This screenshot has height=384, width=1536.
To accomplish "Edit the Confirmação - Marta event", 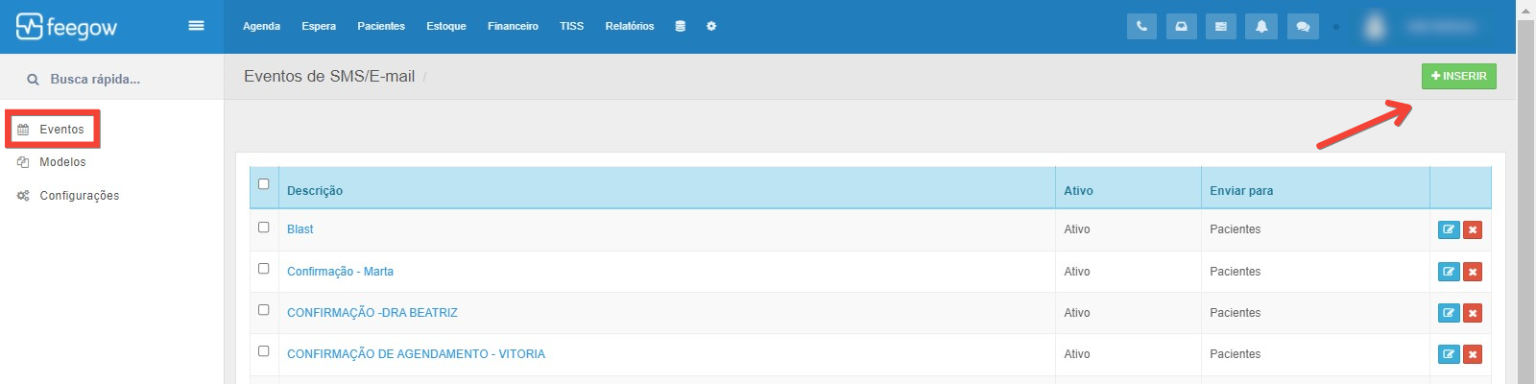I will pos(1449,272).
